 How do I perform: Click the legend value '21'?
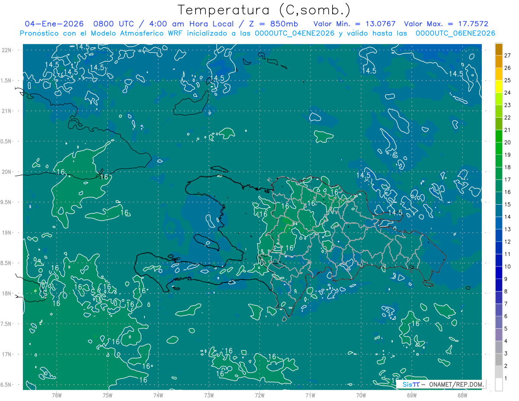point(508,130)
